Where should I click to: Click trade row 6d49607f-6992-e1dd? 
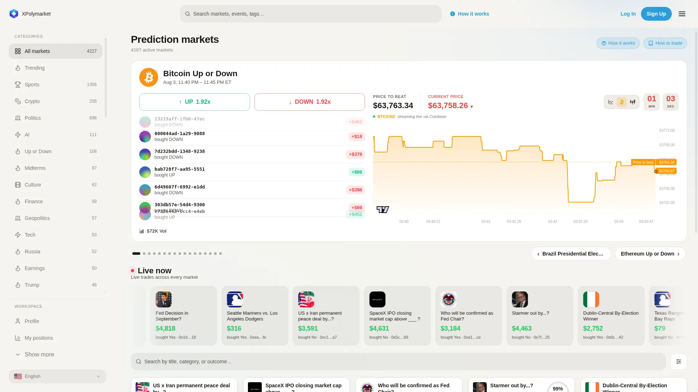(x=252, y=190)
